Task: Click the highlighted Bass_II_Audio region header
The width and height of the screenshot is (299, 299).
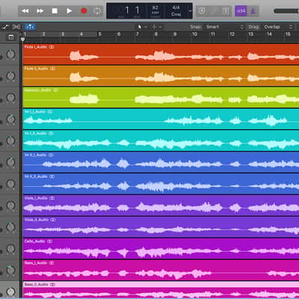Action: click(x=161, y=284)
